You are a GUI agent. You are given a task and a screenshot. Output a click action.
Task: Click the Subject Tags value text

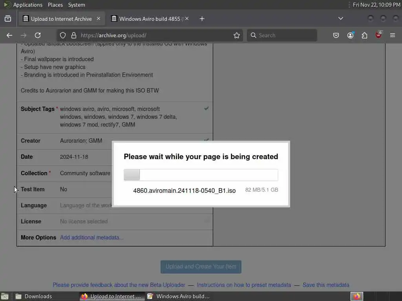(x=119, y=117)
